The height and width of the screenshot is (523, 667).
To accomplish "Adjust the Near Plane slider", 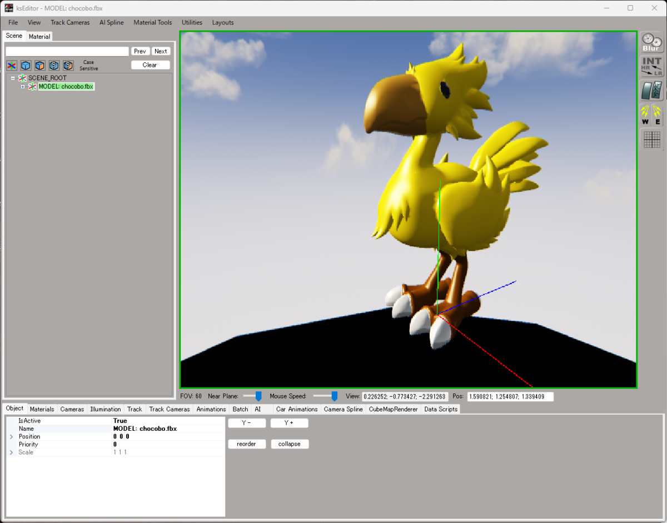I will (253, 396).
